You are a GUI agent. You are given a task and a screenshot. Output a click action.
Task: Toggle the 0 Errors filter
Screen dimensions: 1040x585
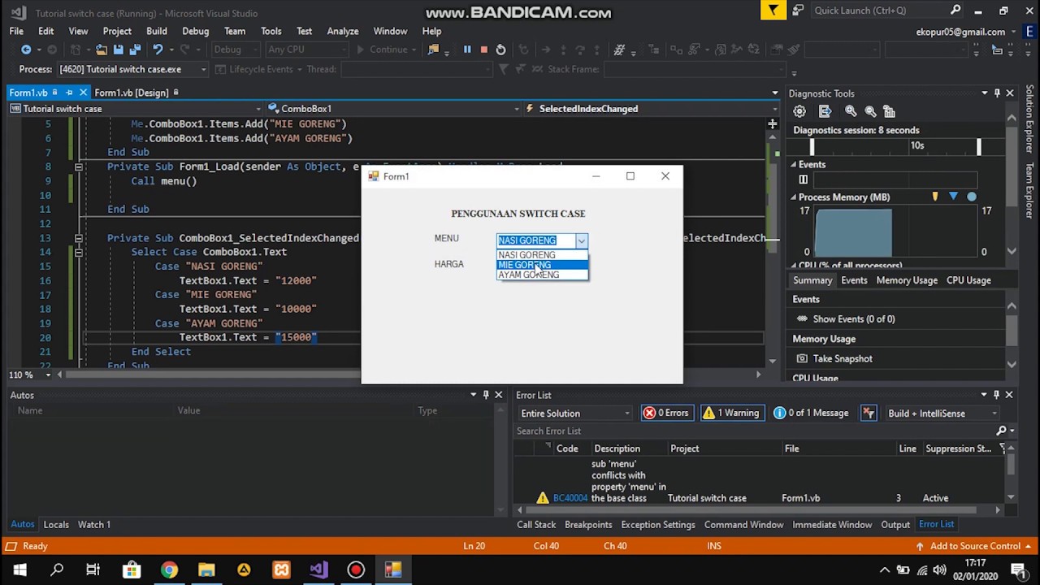click(x=665, y=413)
